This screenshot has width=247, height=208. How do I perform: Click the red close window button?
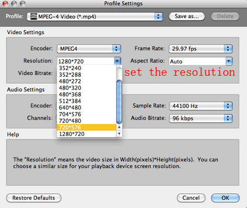5,3
